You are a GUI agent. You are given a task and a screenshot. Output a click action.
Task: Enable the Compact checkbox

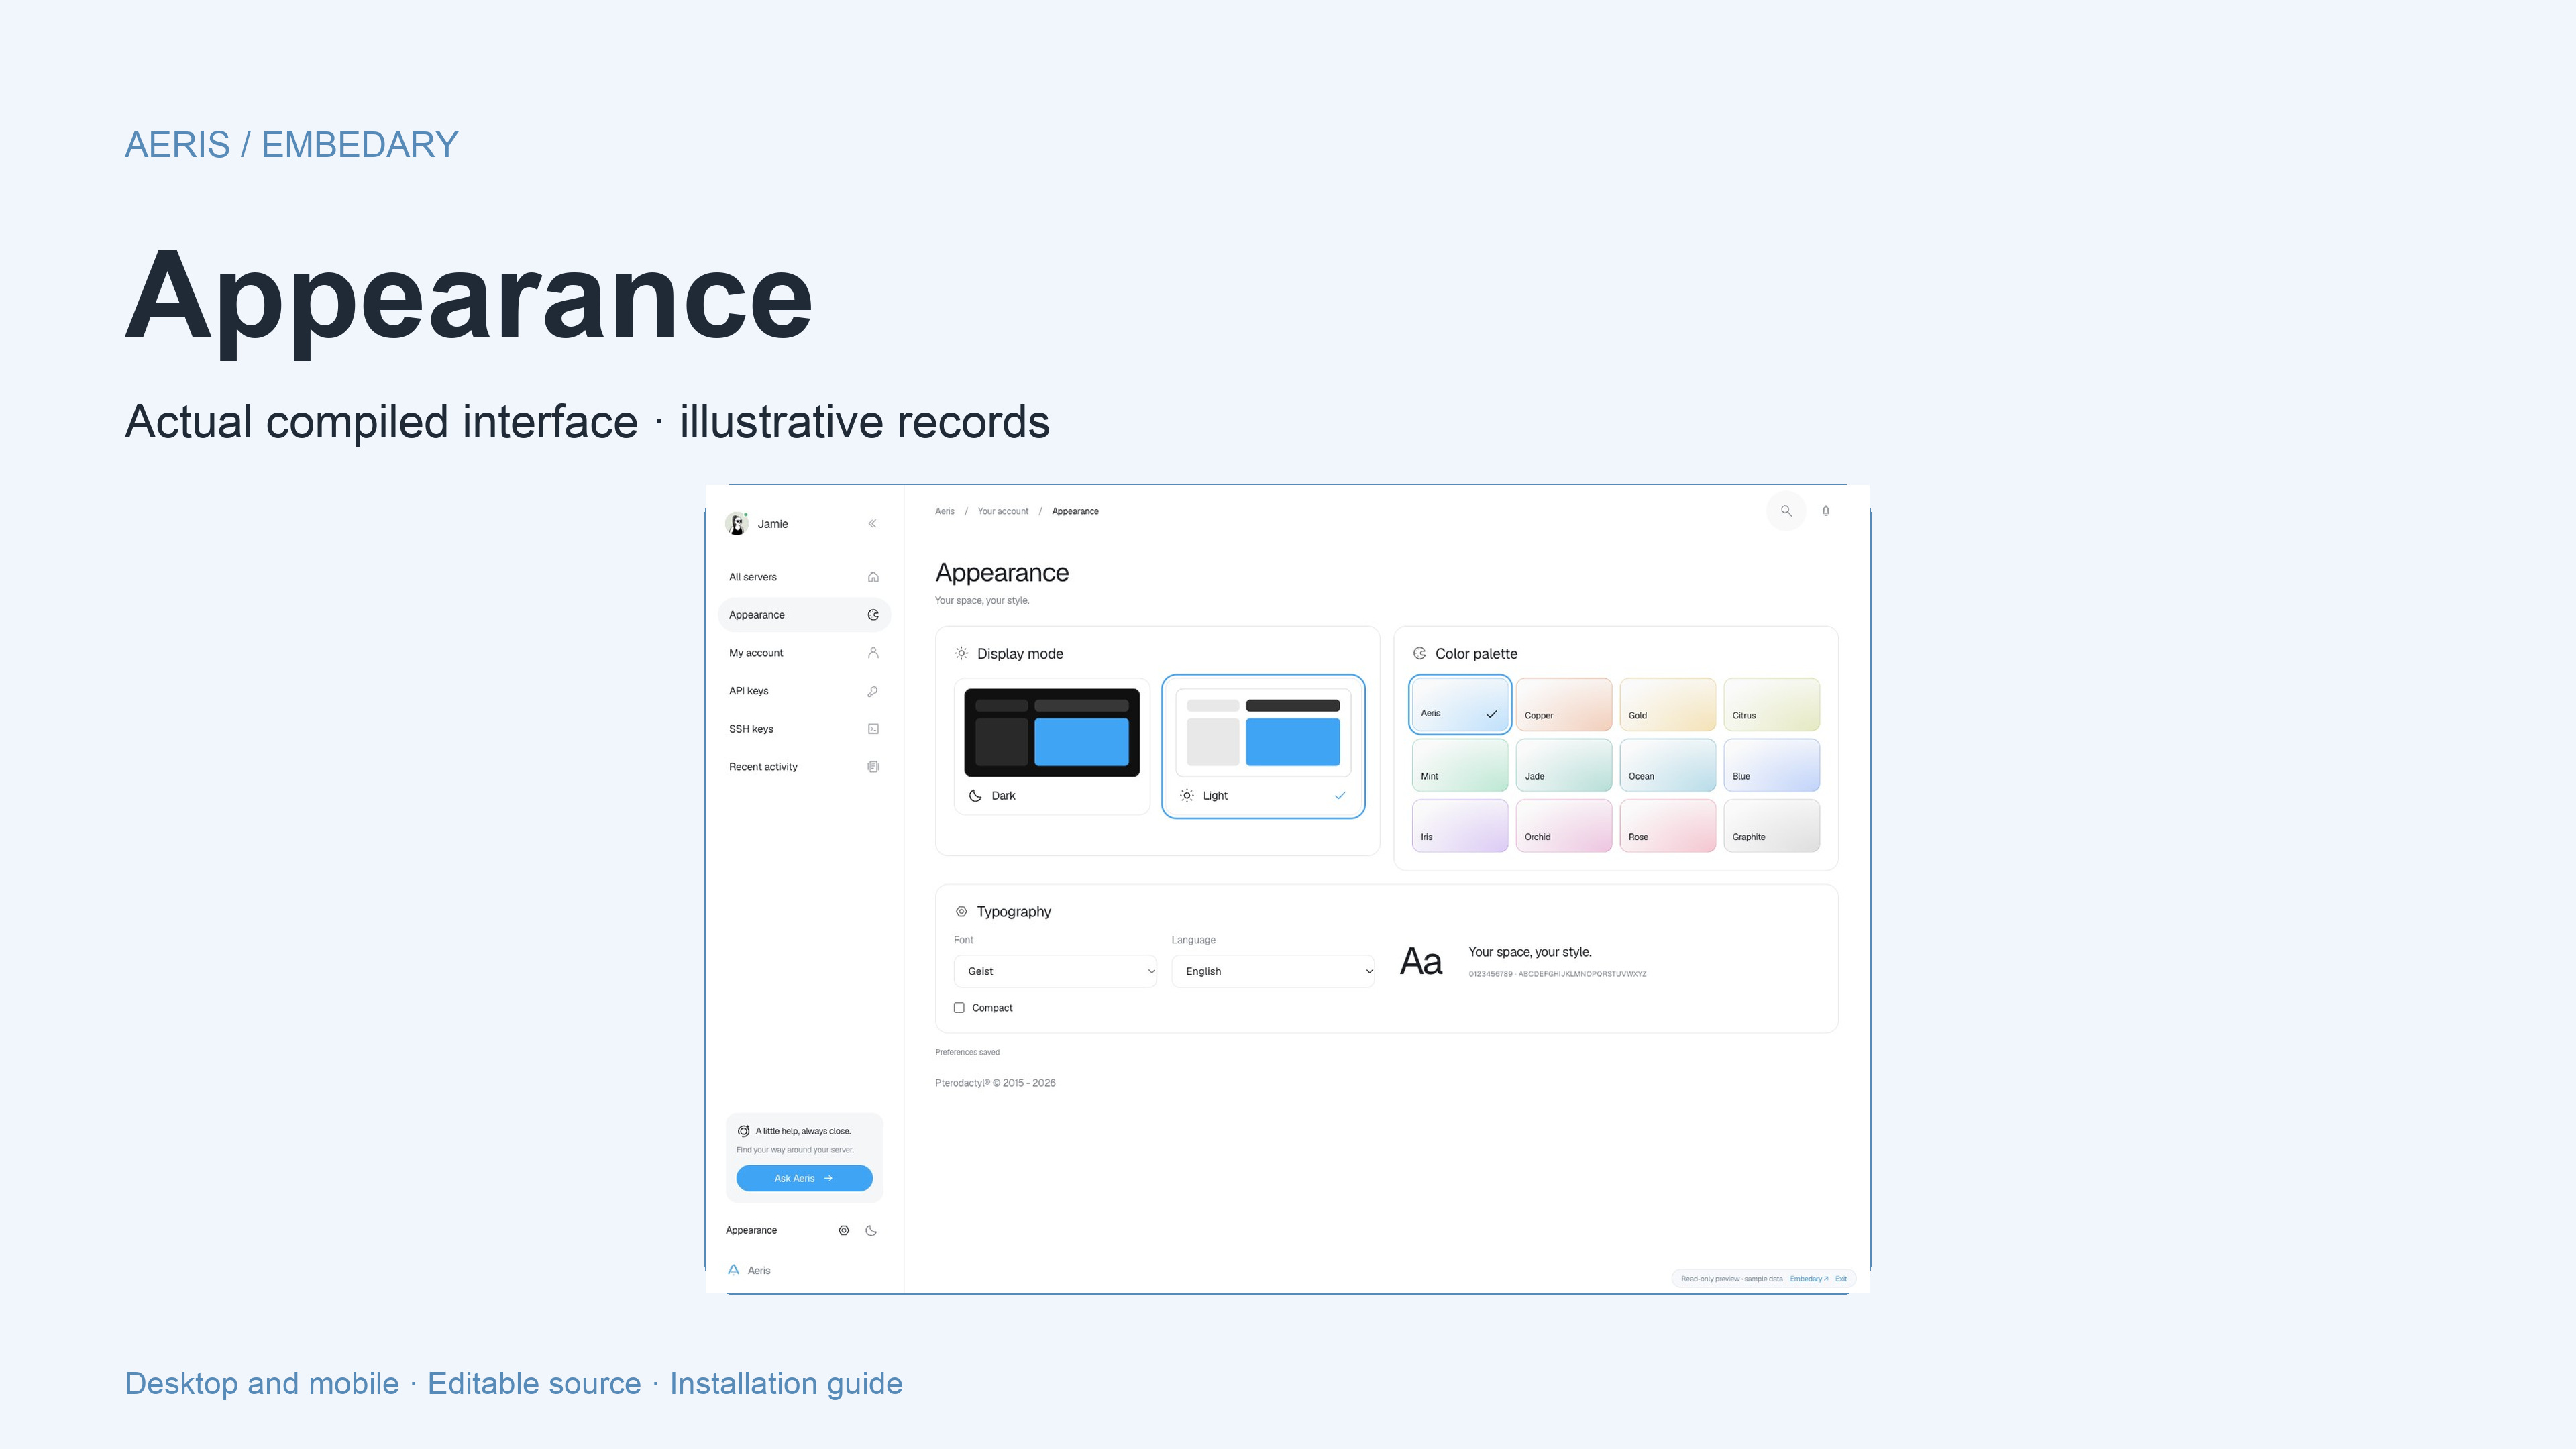[959, 1008]
